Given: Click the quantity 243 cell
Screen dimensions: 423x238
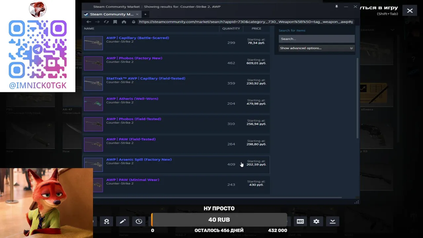Looking at the screenshot, I should [231, 184].
